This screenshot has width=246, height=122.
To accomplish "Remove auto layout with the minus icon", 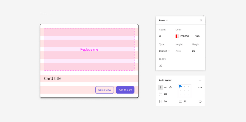I will [x=200, y=80].
